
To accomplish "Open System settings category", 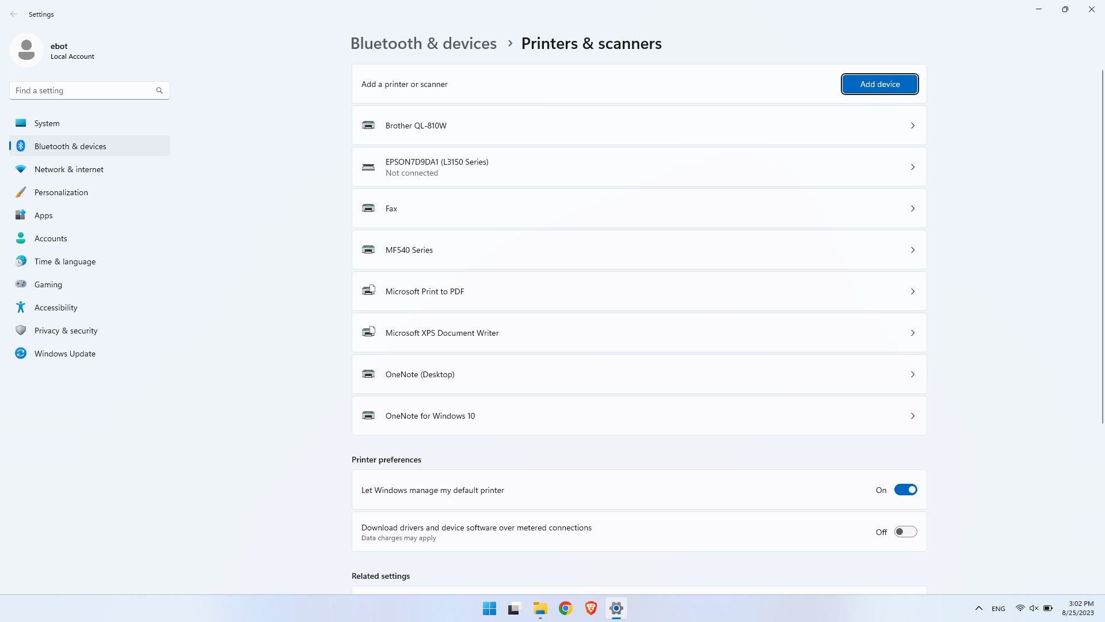I will coord(90,123).
